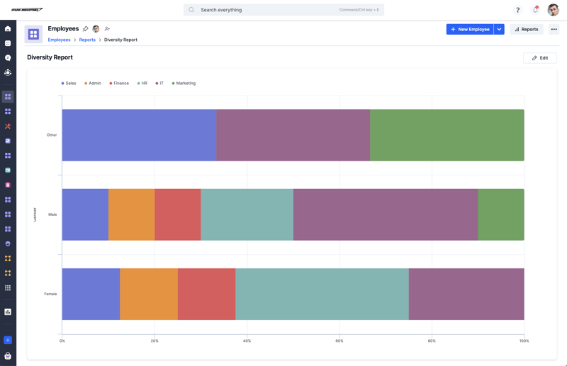Toggle the Marketing legend series

point(184,83)
